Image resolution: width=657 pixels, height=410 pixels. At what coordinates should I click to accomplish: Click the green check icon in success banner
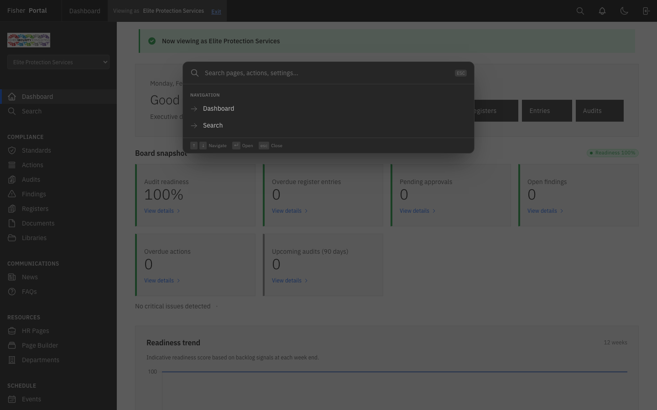(x=152, y=41)
